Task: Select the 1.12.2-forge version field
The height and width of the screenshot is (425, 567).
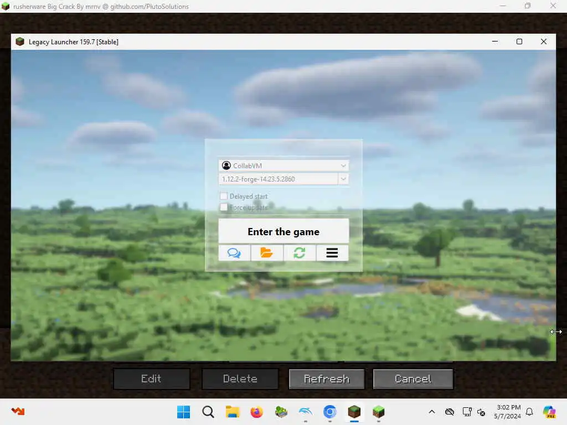Action: pos(278,179)
